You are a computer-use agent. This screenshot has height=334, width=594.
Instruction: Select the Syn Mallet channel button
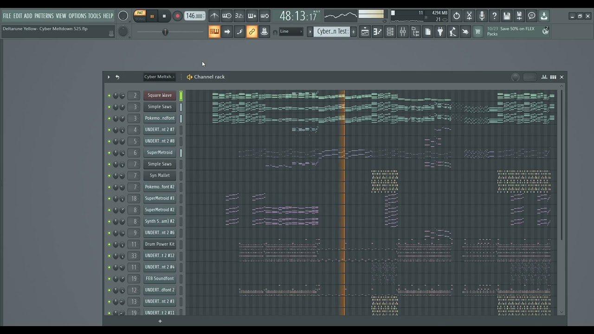click(160, 175)
